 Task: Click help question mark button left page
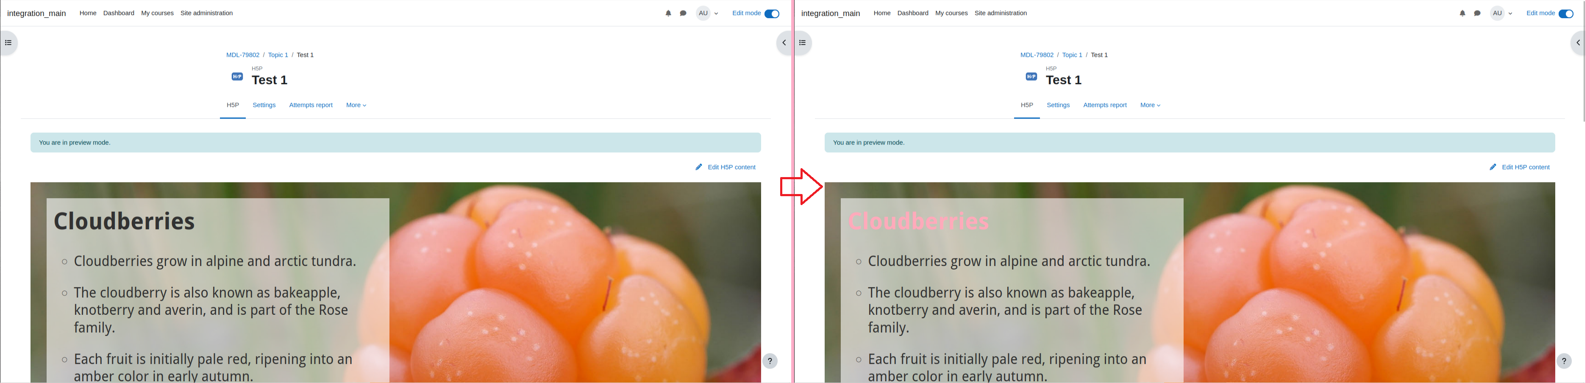tap(770, 361)
